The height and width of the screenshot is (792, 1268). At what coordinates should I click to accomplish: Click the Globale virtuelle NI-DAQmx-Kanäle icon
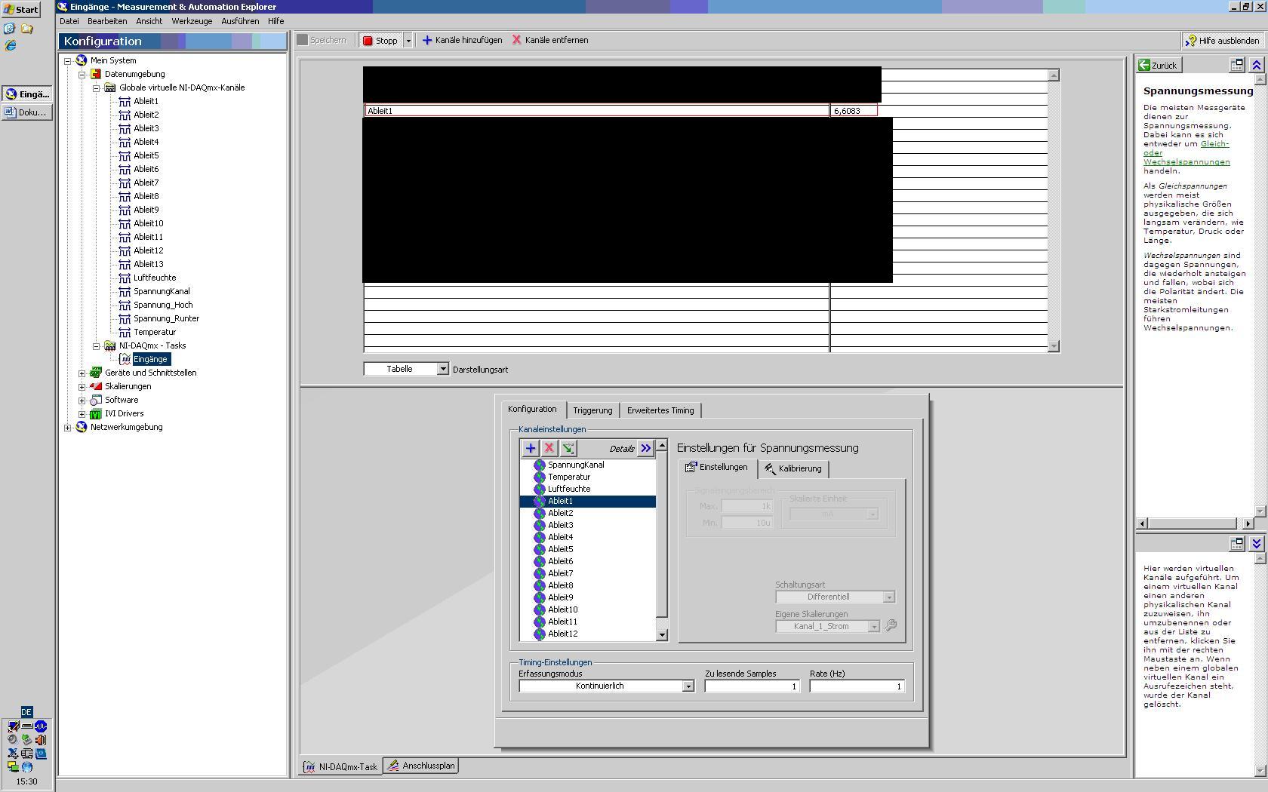(x=110, y=87)
